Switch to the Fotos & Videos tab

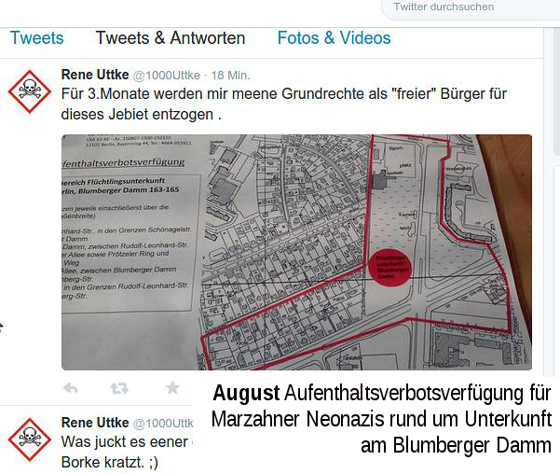click(334, 38)
